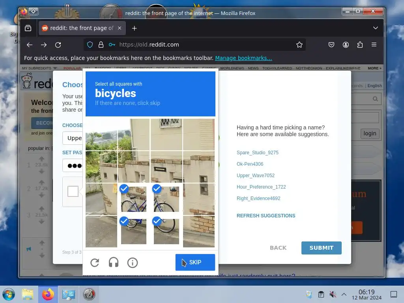Viewport: 404px width, 303px height.
Task: Deselect the bottom tile showing the bicycle rear wheel
Action: coord(166,231)
